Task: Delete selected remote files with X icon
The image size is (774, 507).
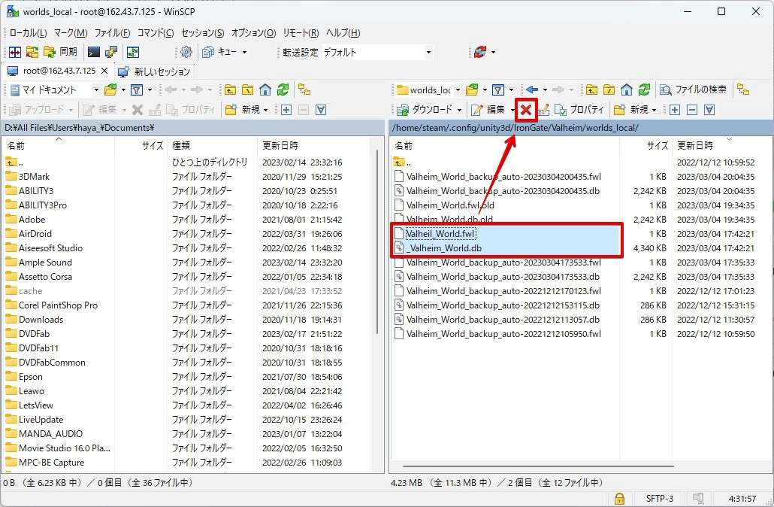Action: click(x=526, y=110)
